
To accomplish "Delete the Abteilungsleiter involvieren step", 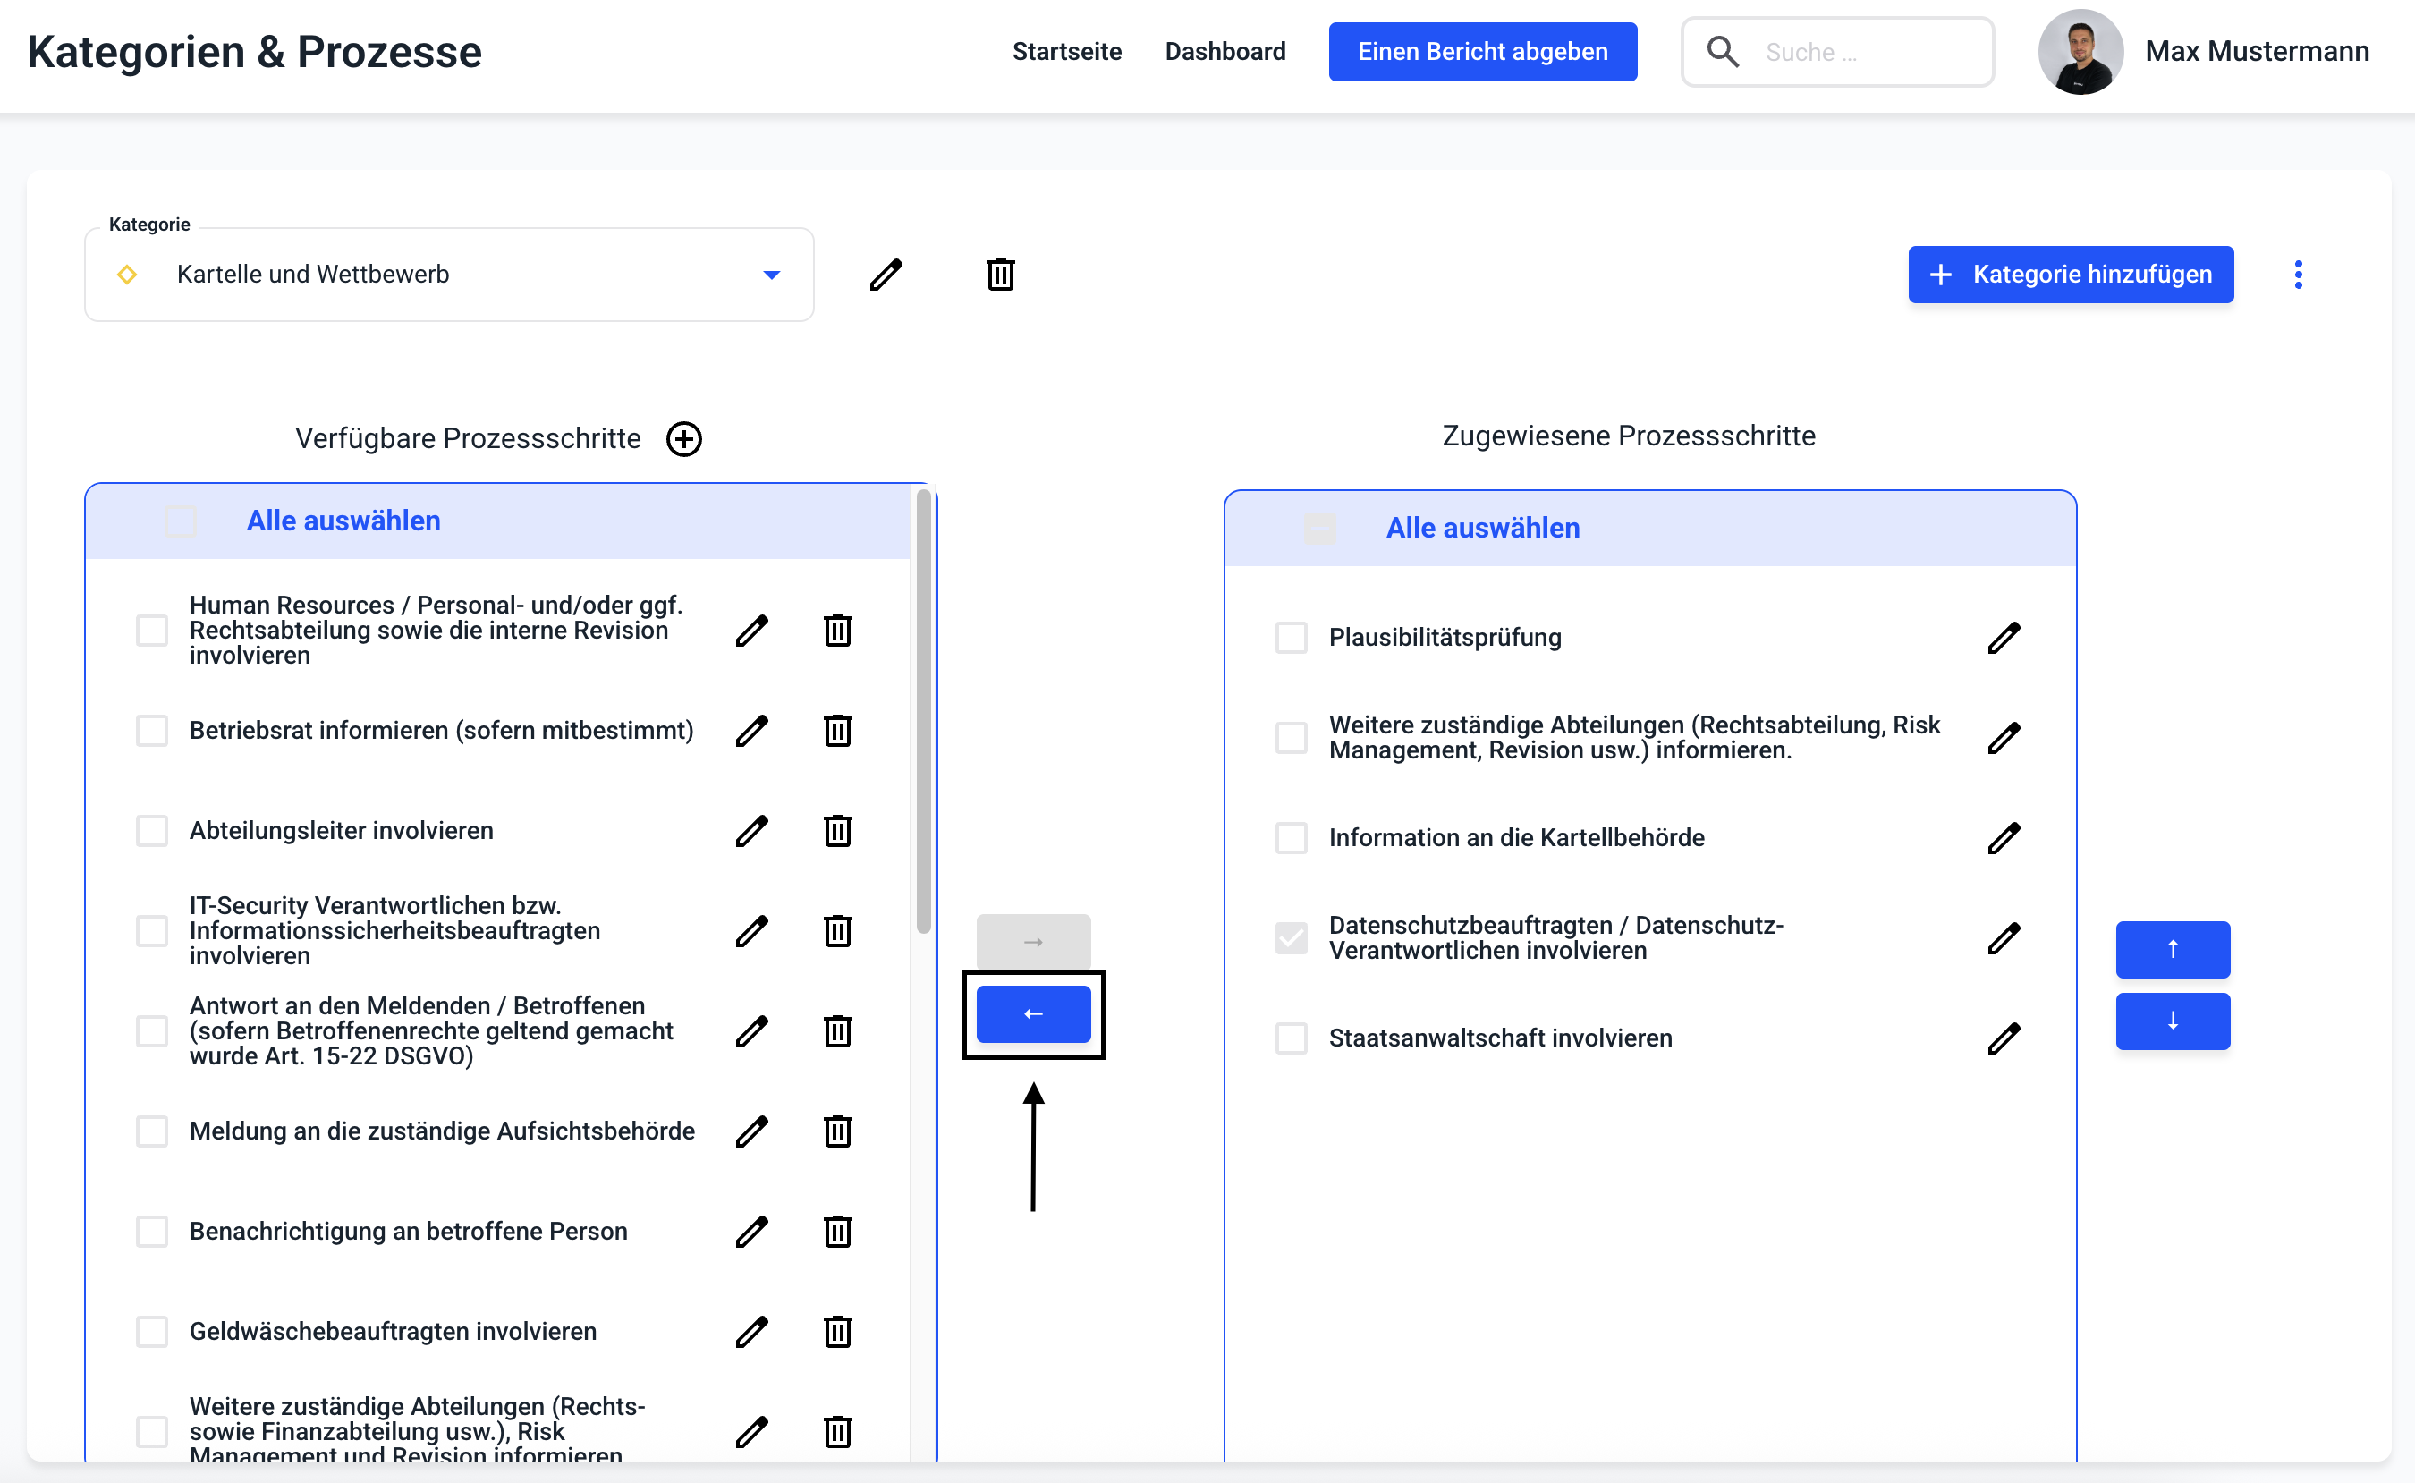I will point(836,831).
